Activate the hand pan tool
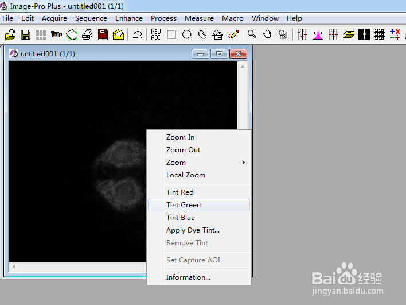 pos(267,34)
